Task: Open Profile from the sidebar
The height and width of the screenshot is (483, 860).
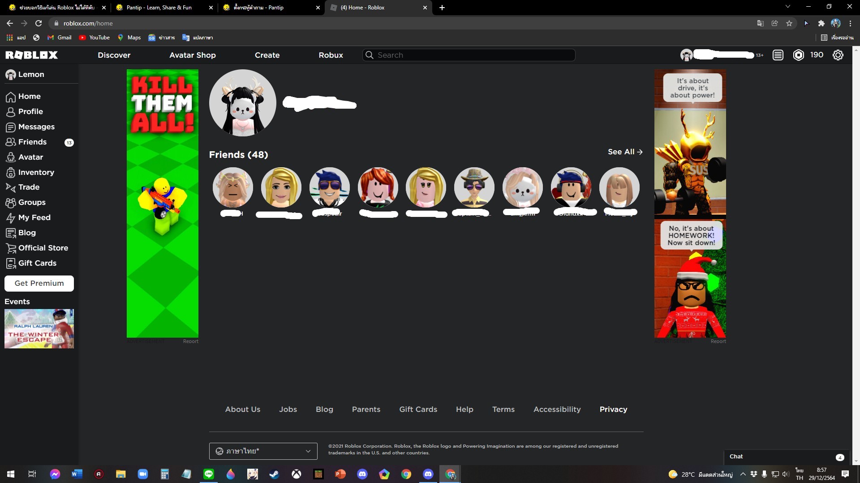Action: point(25,111)
